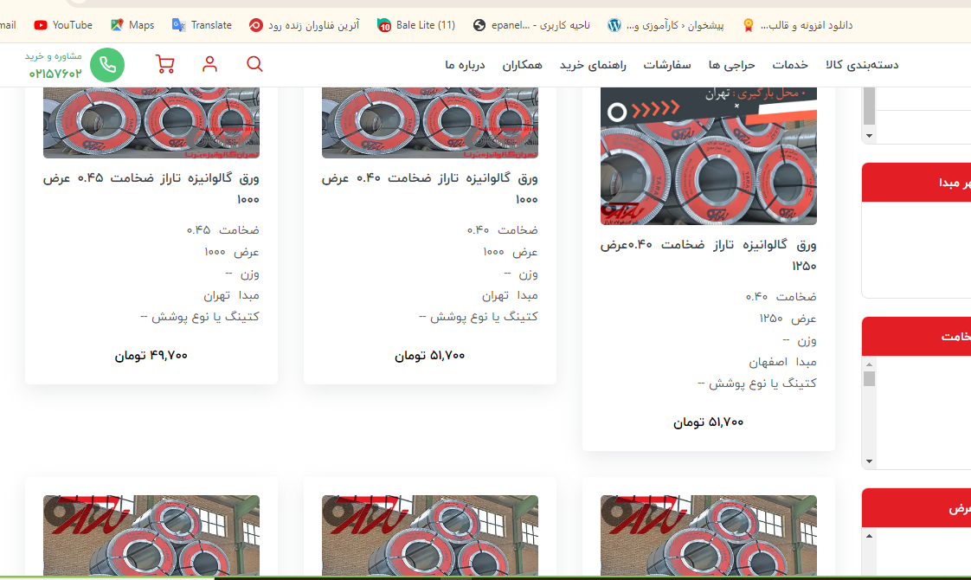Click image of 0.40 thickness 1000 width product
Viewport: 971px width, 580px height.
pyautogui.click(x=429, y=122)
